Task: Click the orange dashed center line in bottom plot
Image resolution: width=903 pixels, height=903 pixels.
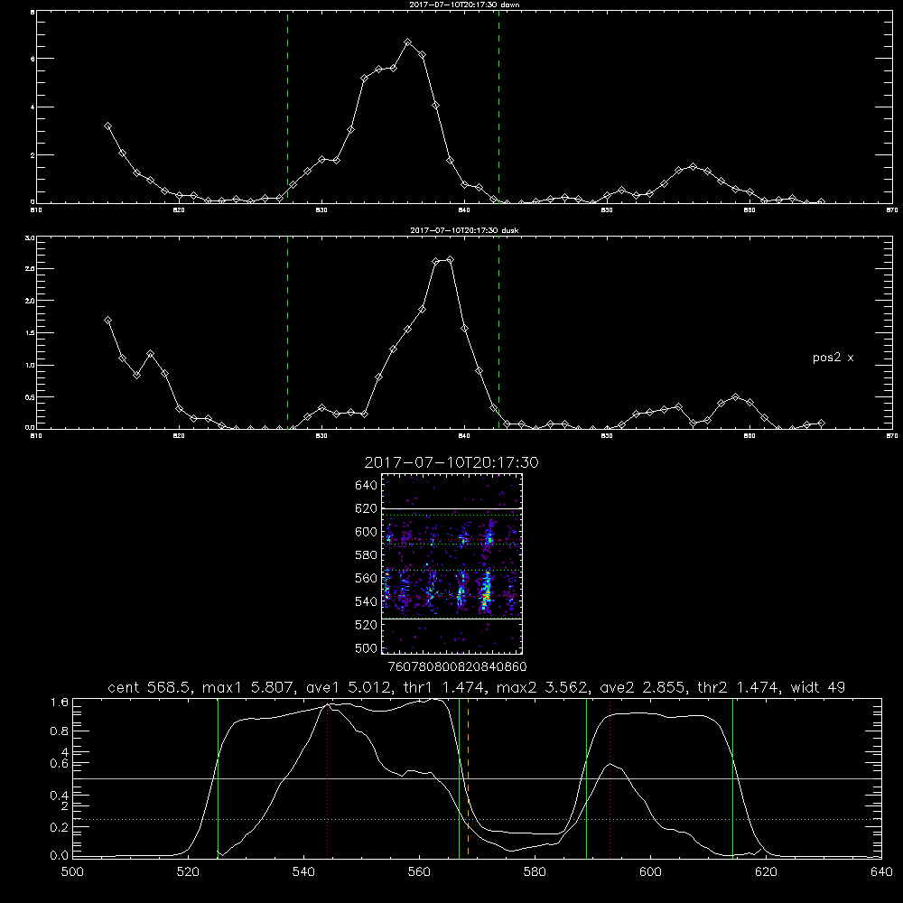Action: [468, 778]
